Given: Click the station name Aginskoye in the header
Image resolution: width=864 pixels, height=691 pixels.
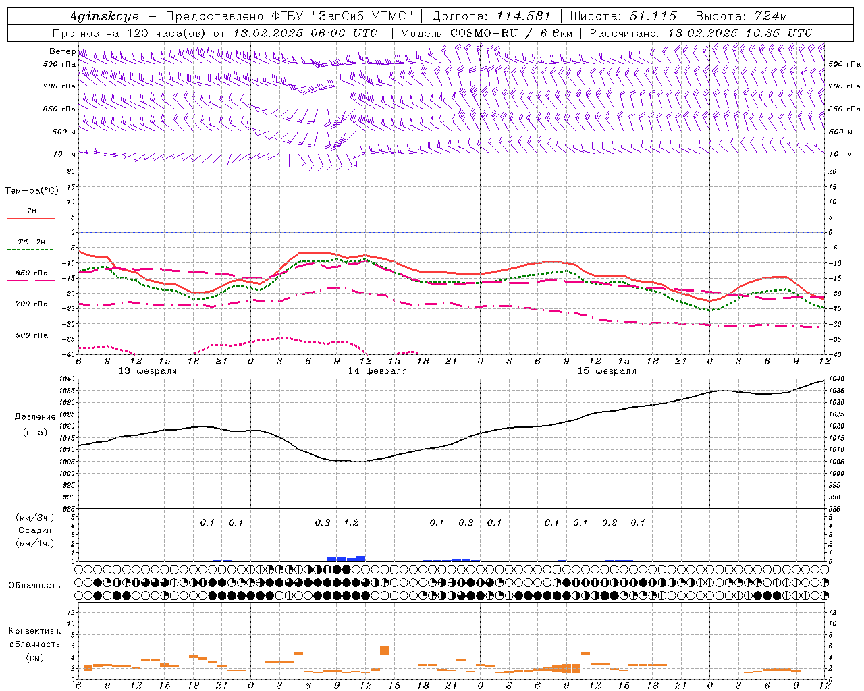Looking at the screenshot, I should (x=103, y=16).
